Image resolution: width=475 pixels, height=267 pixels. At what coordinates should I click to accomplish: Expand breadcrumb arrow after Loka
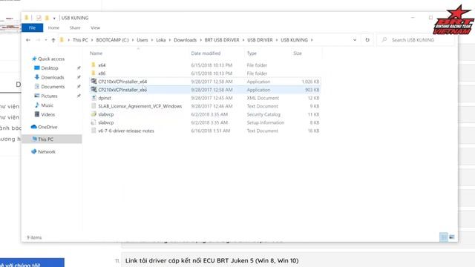pos(170,40)
